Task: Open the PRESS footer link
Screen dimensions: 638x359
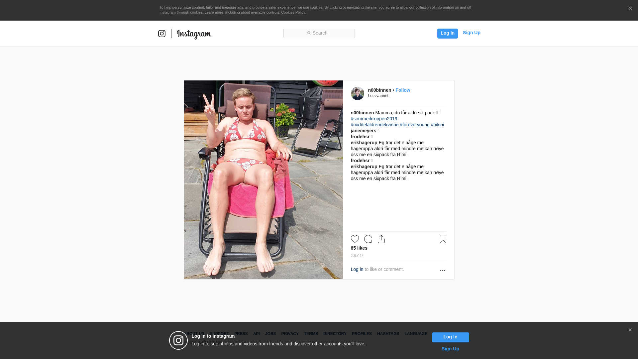Action: 241,334
